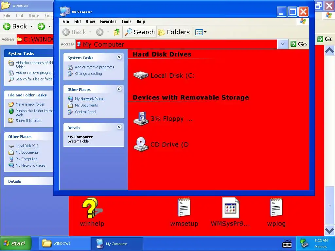
Task: Open Local Disk (C:) drive icon
Action: (x=141, y=75)
